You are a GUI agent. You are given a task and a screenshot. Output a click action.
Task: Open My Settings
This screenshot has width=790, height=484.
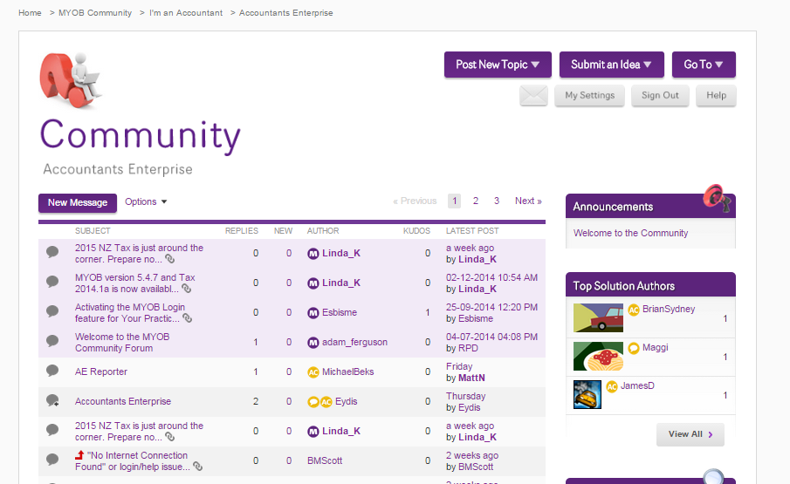pyautogui.click(x=590, y=95)
